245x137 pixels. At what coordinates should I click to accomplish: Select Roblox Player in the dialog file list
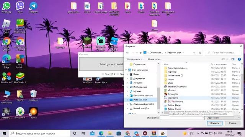[202, 105]
